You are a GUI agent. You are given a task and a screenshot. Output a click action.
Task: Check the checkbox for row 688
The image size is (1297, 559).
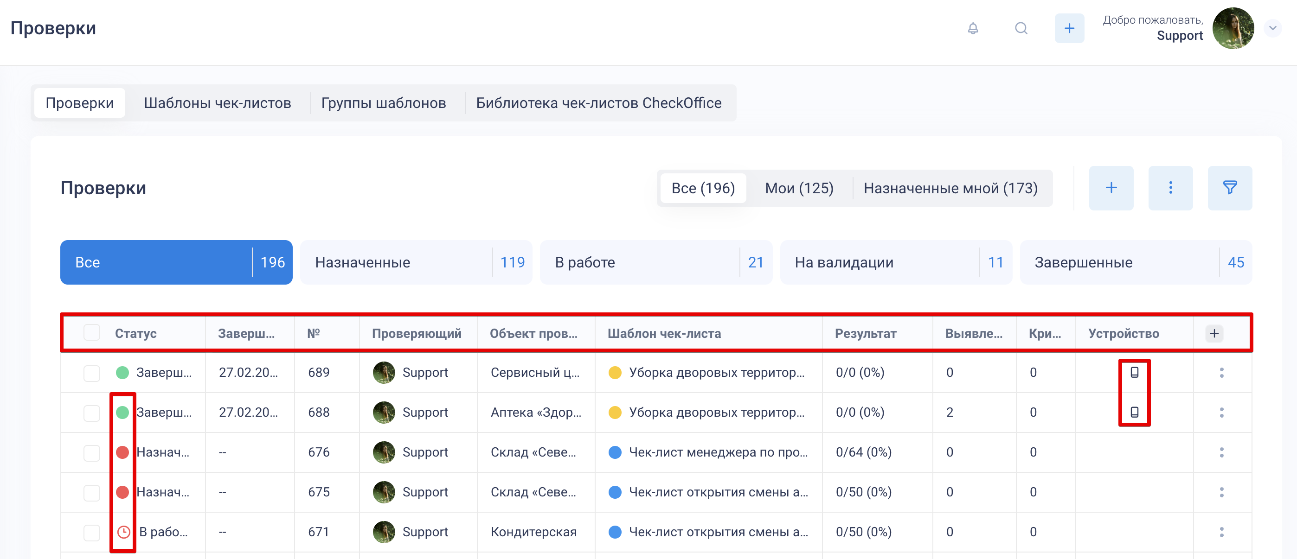(x=92, y=413)
